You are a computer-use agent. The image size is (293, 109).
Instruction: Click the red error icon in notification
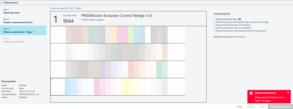click(x=251, y=93)
